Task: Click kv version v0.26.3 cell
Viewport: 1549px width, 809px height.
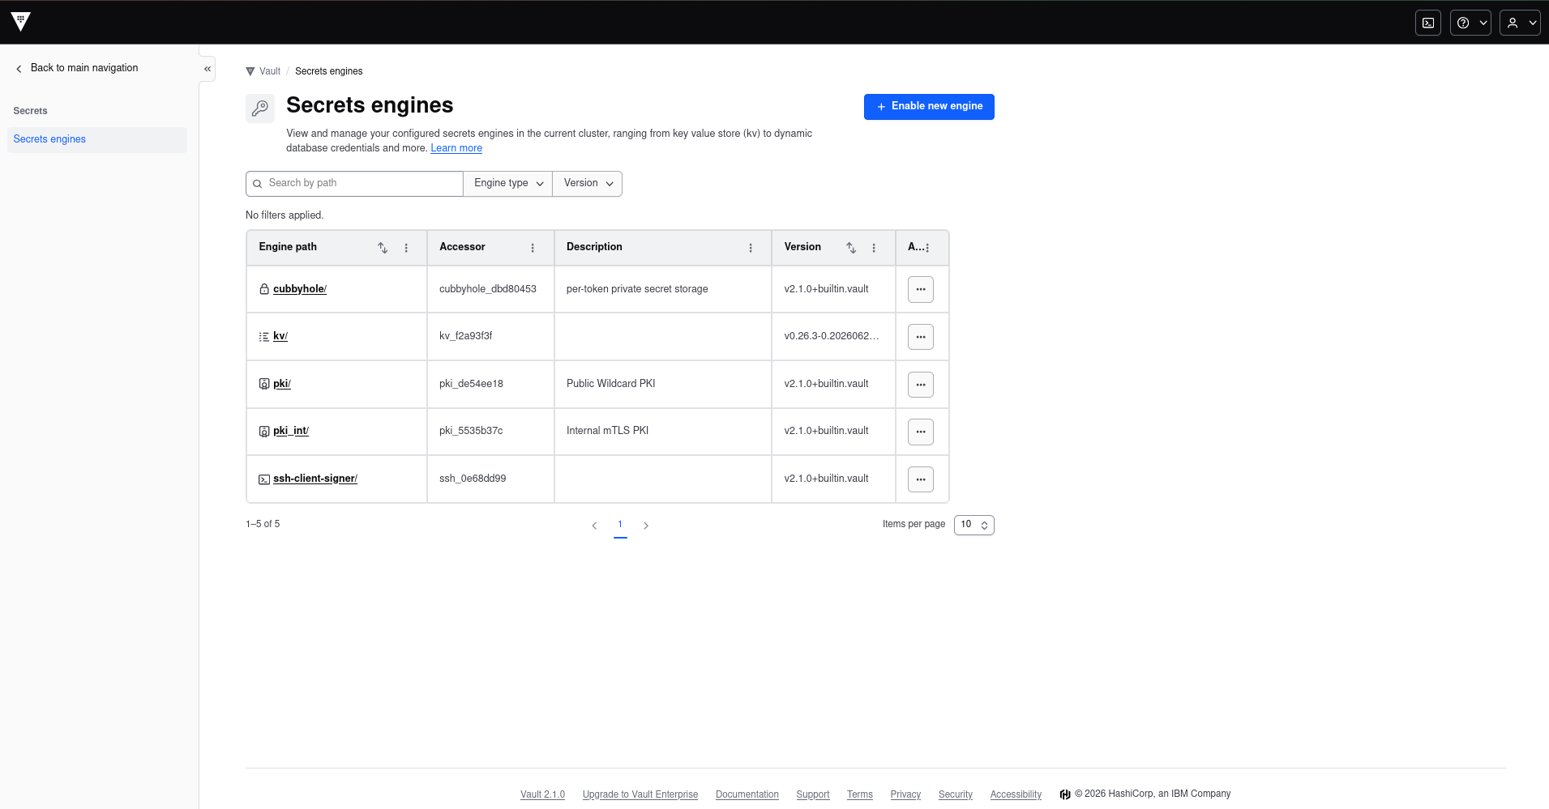Action: pyautogui.click(x=832, y=336)
